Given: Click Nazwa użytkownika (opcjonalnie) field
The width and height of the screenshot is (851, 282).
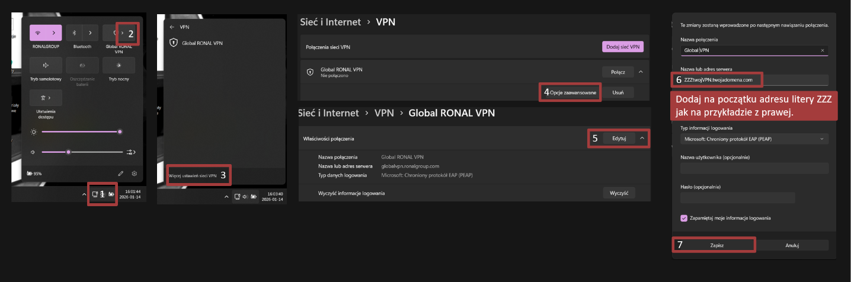Looking at the screenshot, I should (x=754, y=168).
